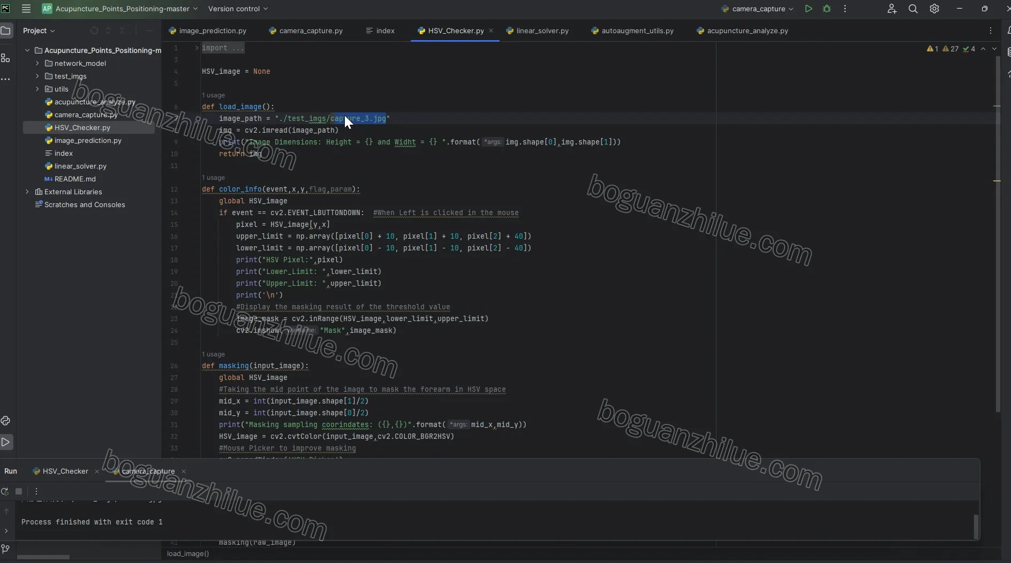The width and height of the screenshot is (1011, 563).
Task: Show more tool windows ellipsis
Action: [x=6, y=79]
